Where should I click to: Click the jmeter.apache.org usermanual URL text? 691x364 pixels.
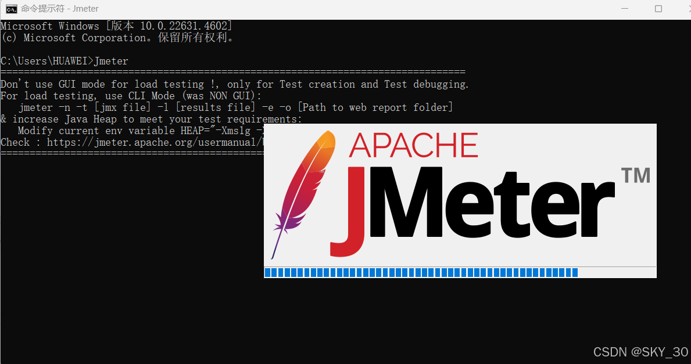click(x=155, y=142)
